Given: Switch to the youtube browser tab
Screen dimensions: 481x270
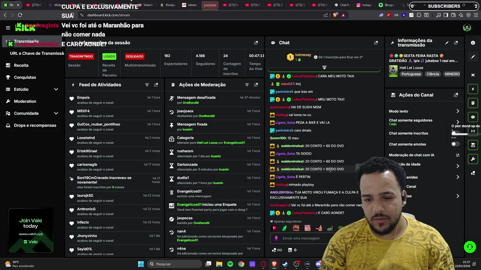Looking at the screenshot, I should [x=210, y=5].
